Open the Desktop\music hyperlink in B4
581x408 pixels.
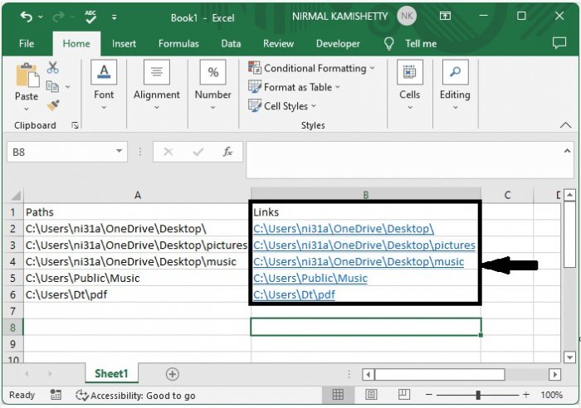(x=359, y=262)
